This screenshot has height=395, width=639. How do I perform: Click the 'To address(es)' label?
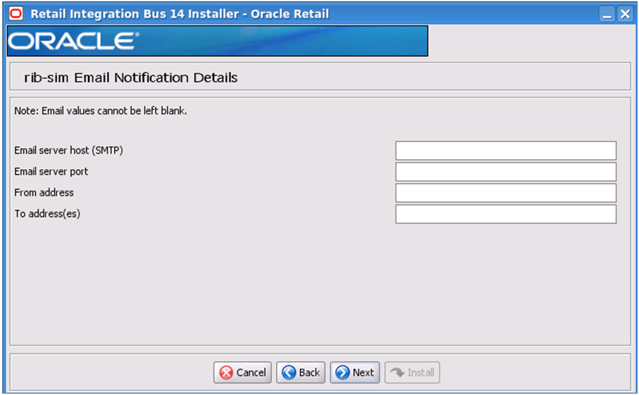coord(47,214)
